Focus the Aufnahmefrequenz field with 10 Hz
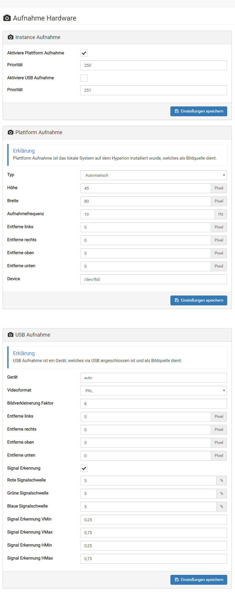Viewport: 235px width, 609px height. [148, 214]
